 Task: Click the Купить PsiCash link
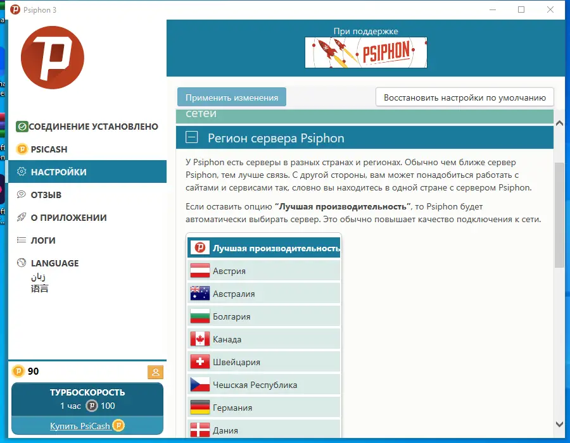click(x=80, y=426)
